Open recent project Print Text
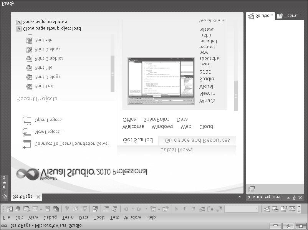This screenshot has height=230, width=308. click(x=44, y=86)
